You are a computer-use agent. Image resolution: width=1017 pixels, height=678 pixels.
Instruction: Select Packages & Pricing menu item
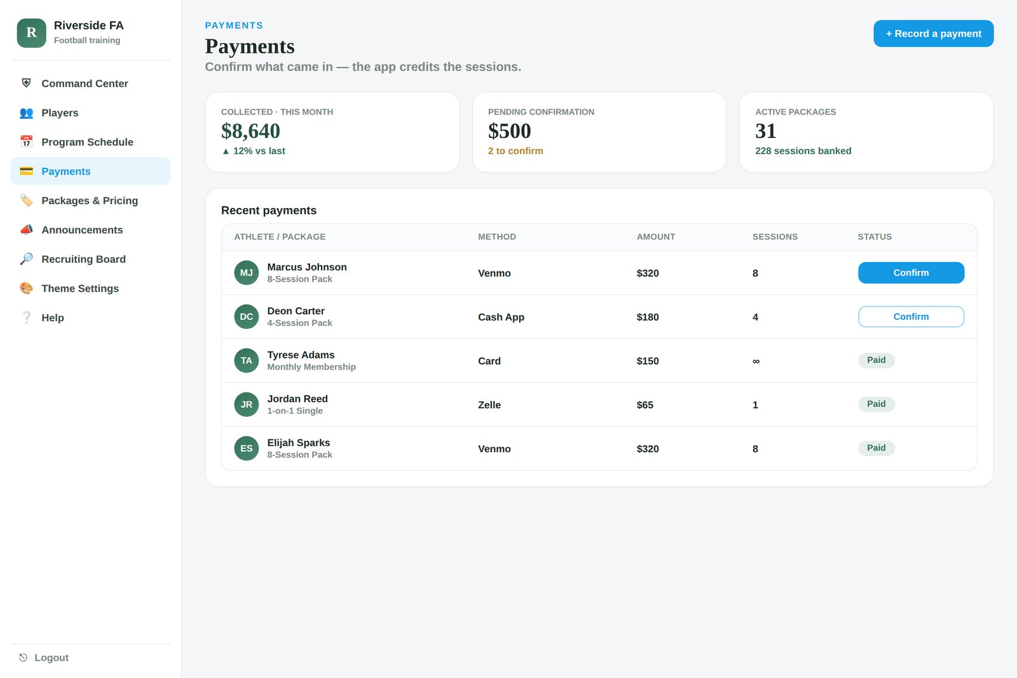(x=90, y=200)
